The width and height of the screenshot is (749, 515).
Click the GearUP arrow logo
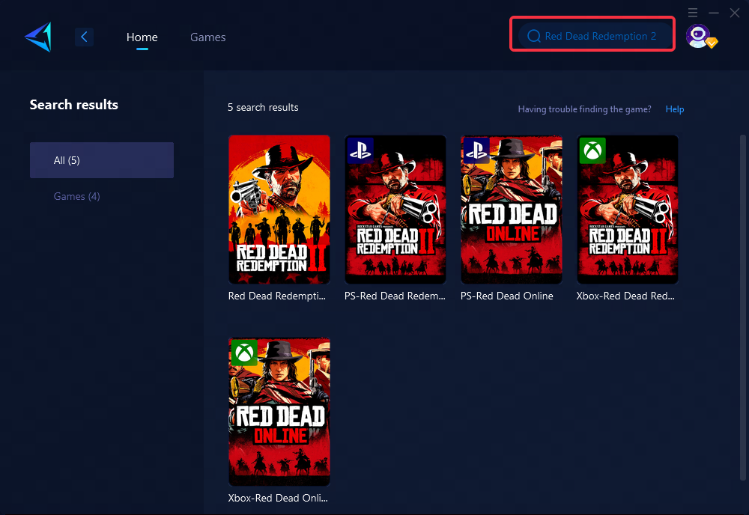38,37
